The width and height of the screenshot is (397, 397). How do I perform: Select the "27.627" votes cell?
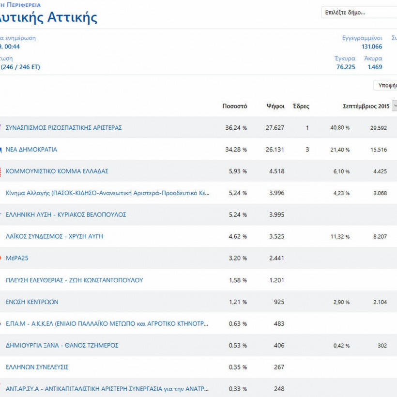[x=275, y=128]
